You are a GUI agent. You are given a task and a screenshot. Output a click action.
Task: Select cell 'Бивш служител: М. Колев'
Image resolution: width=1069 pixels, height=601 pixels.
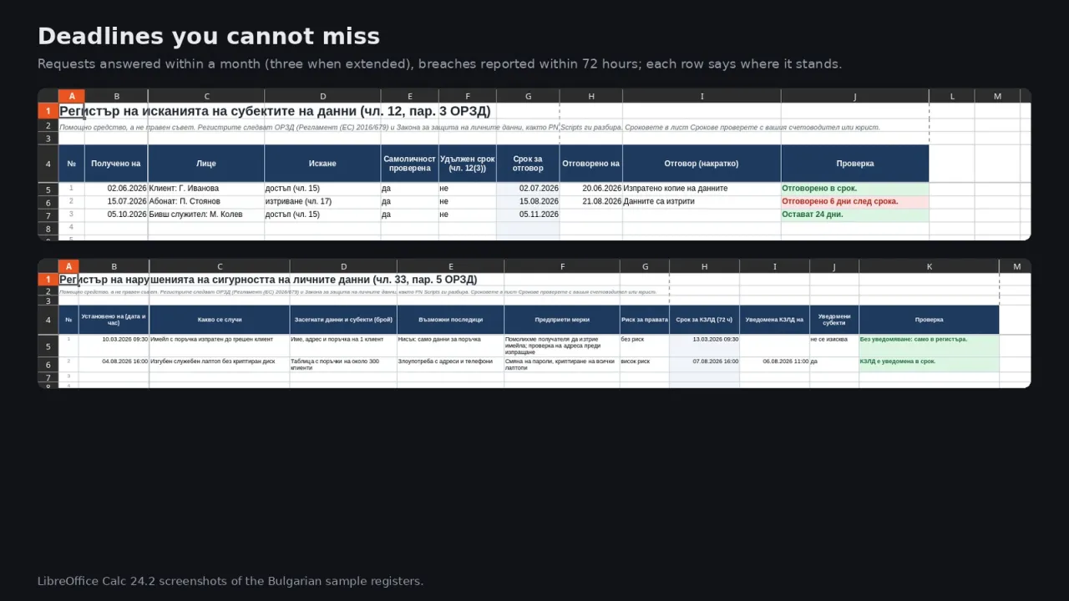206,215
